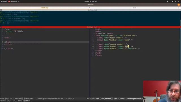The height and width of the screenshot is (102, 181).
Task: Click the label 'second number' line
Action: [112, 44]
